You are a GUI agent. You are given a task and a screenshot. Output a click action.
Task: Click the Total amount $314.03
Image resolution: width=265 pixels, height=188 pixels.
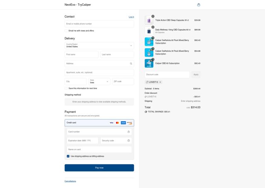click(195, 107)
